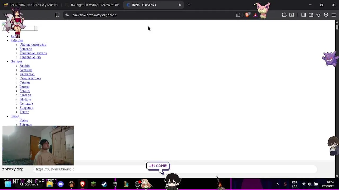Select the Animación genre link
The width and height of the screenshot is (339, 190).
pos(27,74)
